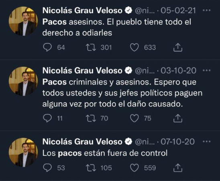The image size is (220, 181).
Task: Reply to the 05-02-21 tweet
Action: (47, 47)
